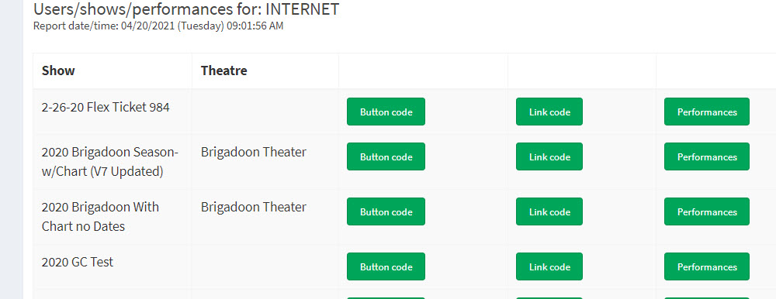Click the report date/time line
This screenshot has width=776, height=299.
pyautogui.click(x=158, y=26)
